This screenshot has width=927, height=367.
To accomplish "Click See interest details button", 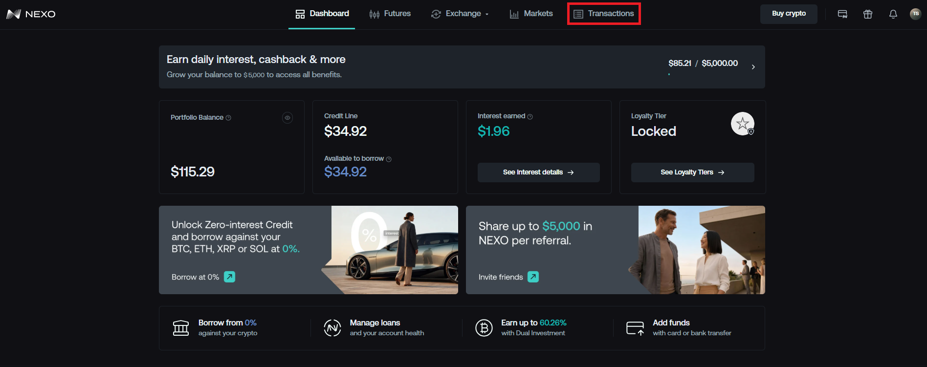I will (x=539, y=173).
